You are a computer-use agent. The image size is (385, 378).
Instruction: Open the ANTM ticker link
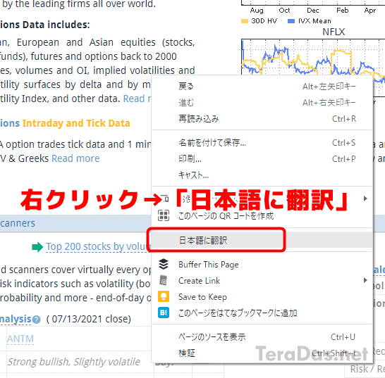pyautogui.click(x=20, y=339)
